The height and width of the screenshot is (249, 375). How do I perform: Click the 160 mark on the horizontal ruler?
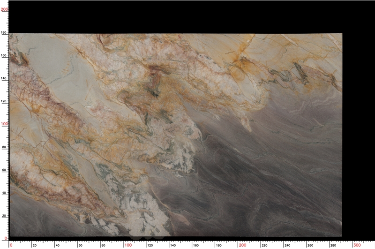pyautogui.click(x=195, y=245)
